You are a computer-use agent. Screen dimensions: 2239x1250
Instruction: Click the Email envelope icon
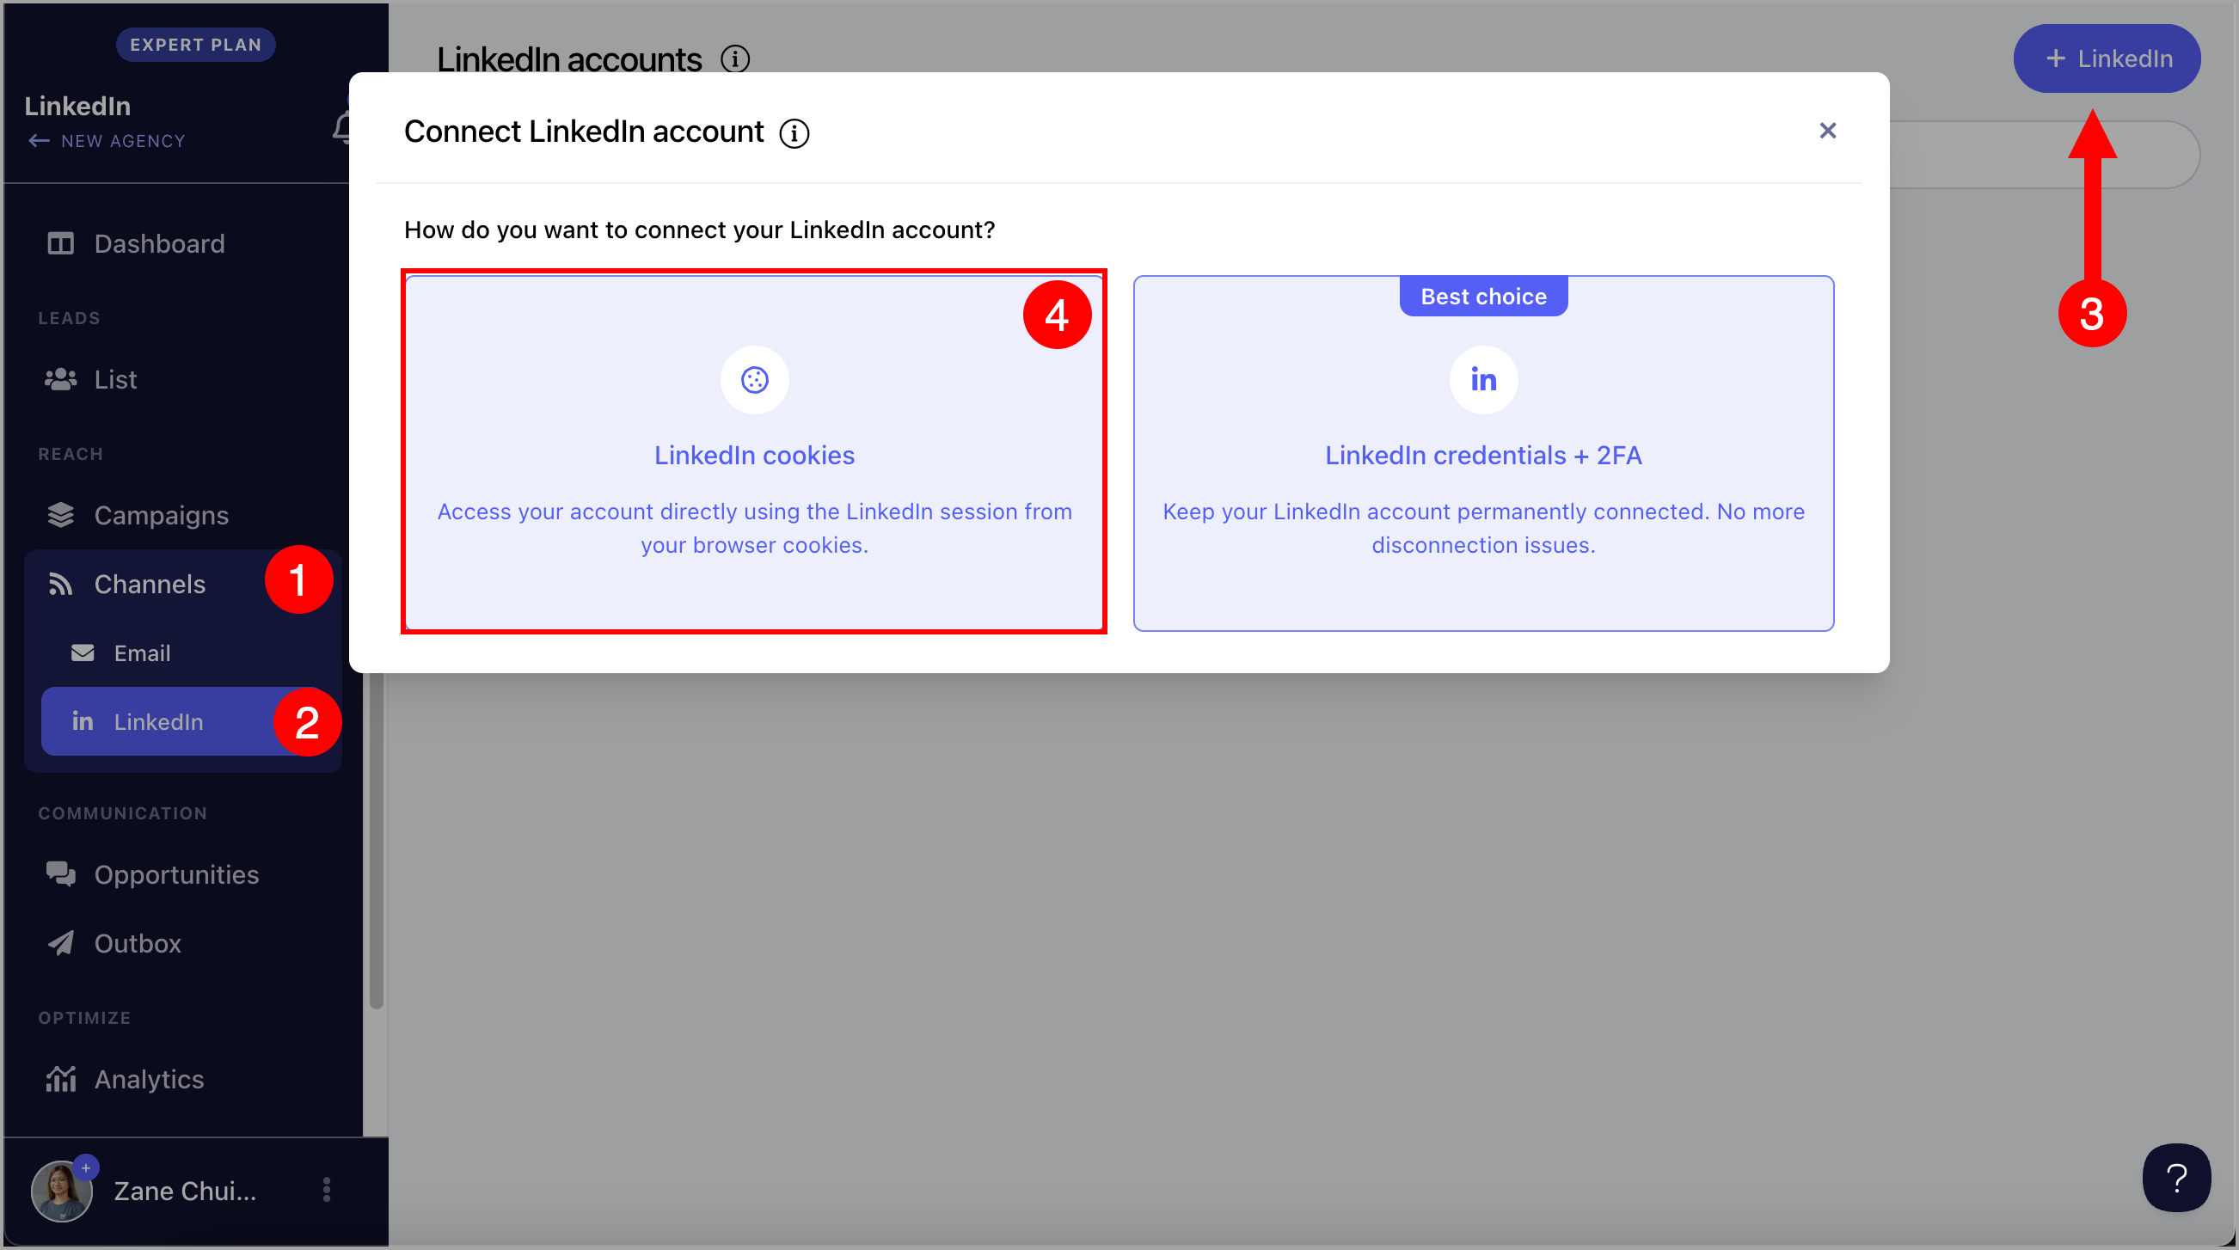tap(83, 652)
